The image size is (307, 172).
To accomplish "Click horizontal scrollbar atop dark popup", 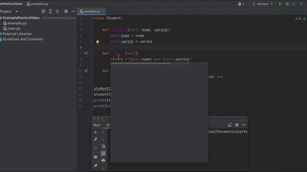I will pos(141,63).
